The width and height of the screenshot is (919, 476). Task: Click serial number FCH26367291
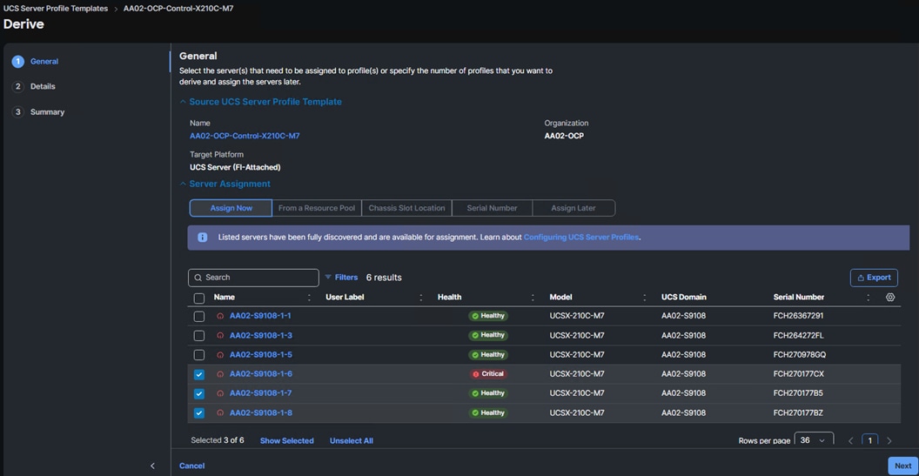pyautogui.click(x=798, y=316)
